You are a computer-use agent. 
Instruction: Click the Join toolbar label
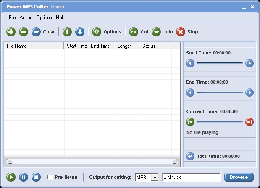coord(168,32)
